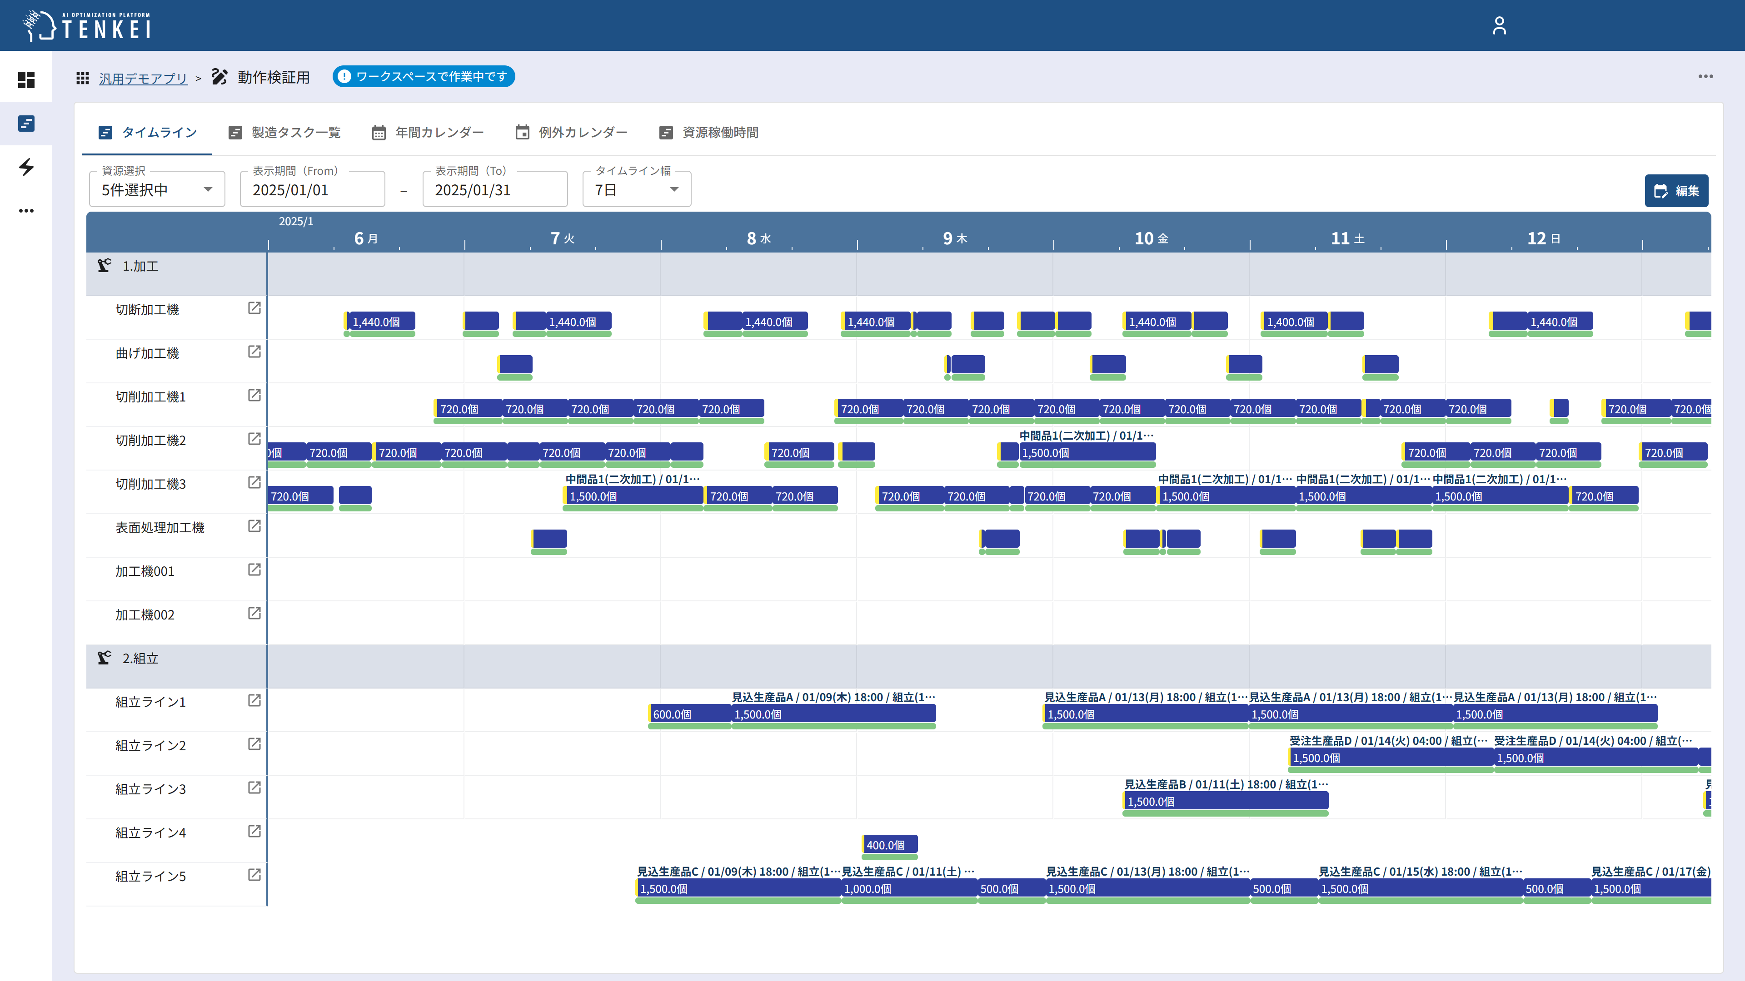Follow the 汎用デモアプリ breadcrumb link
Image resolution: width=1745 pixels, height=981 pixels.
point(143,79)
